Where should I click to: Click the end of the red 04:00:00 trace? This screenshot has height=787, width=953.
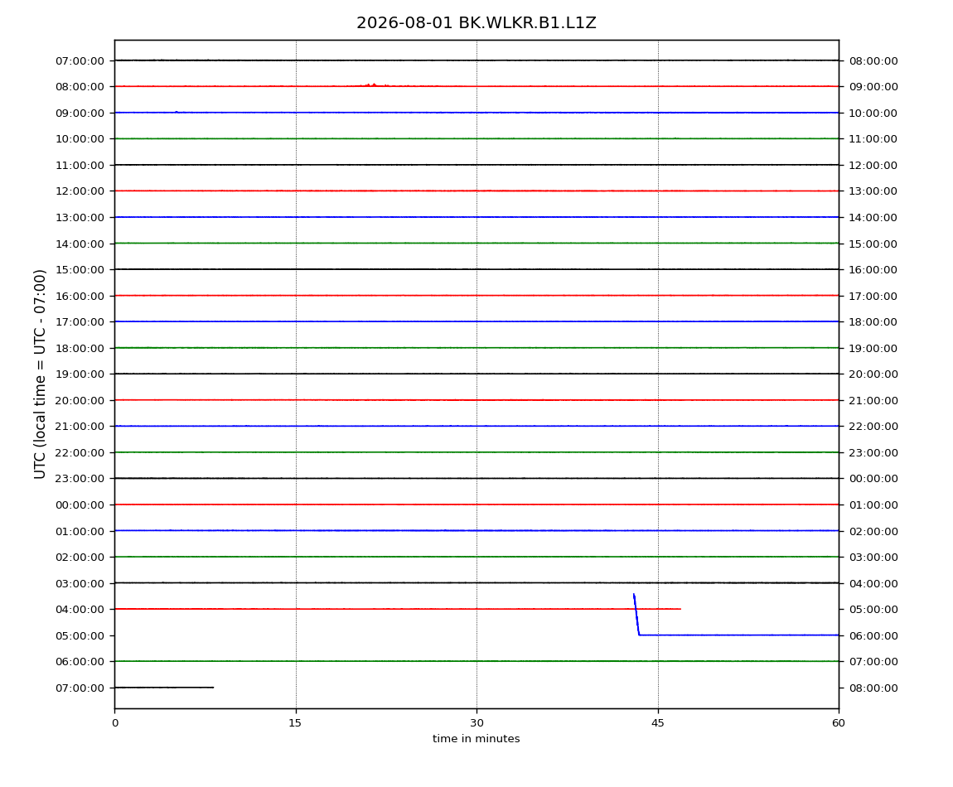(680, 609)
